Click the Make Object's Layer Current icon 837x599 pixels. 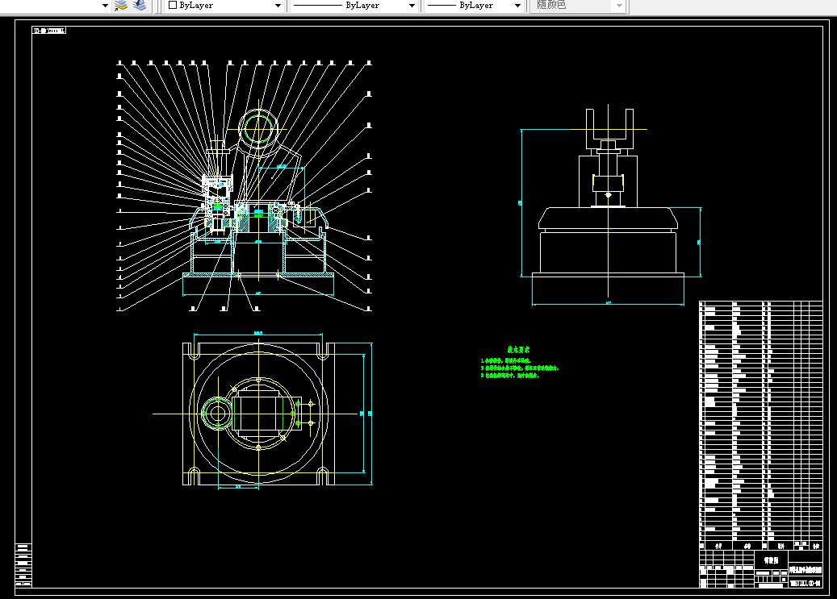pos(121,6)
